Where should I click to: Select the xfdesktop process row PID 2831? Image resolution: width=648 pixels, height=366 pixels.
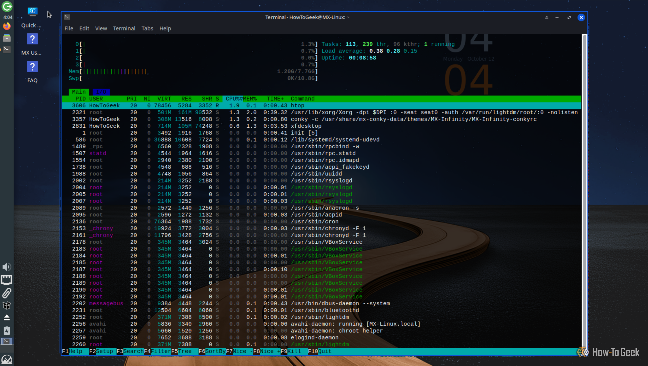point(321,126)
